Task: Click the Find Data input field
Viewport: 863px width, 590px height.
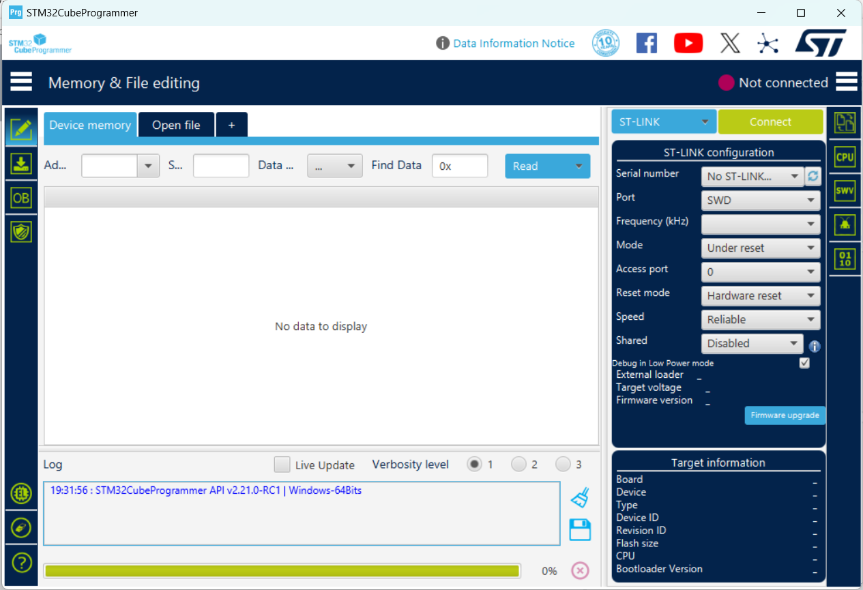Action: tap(460, 166)
